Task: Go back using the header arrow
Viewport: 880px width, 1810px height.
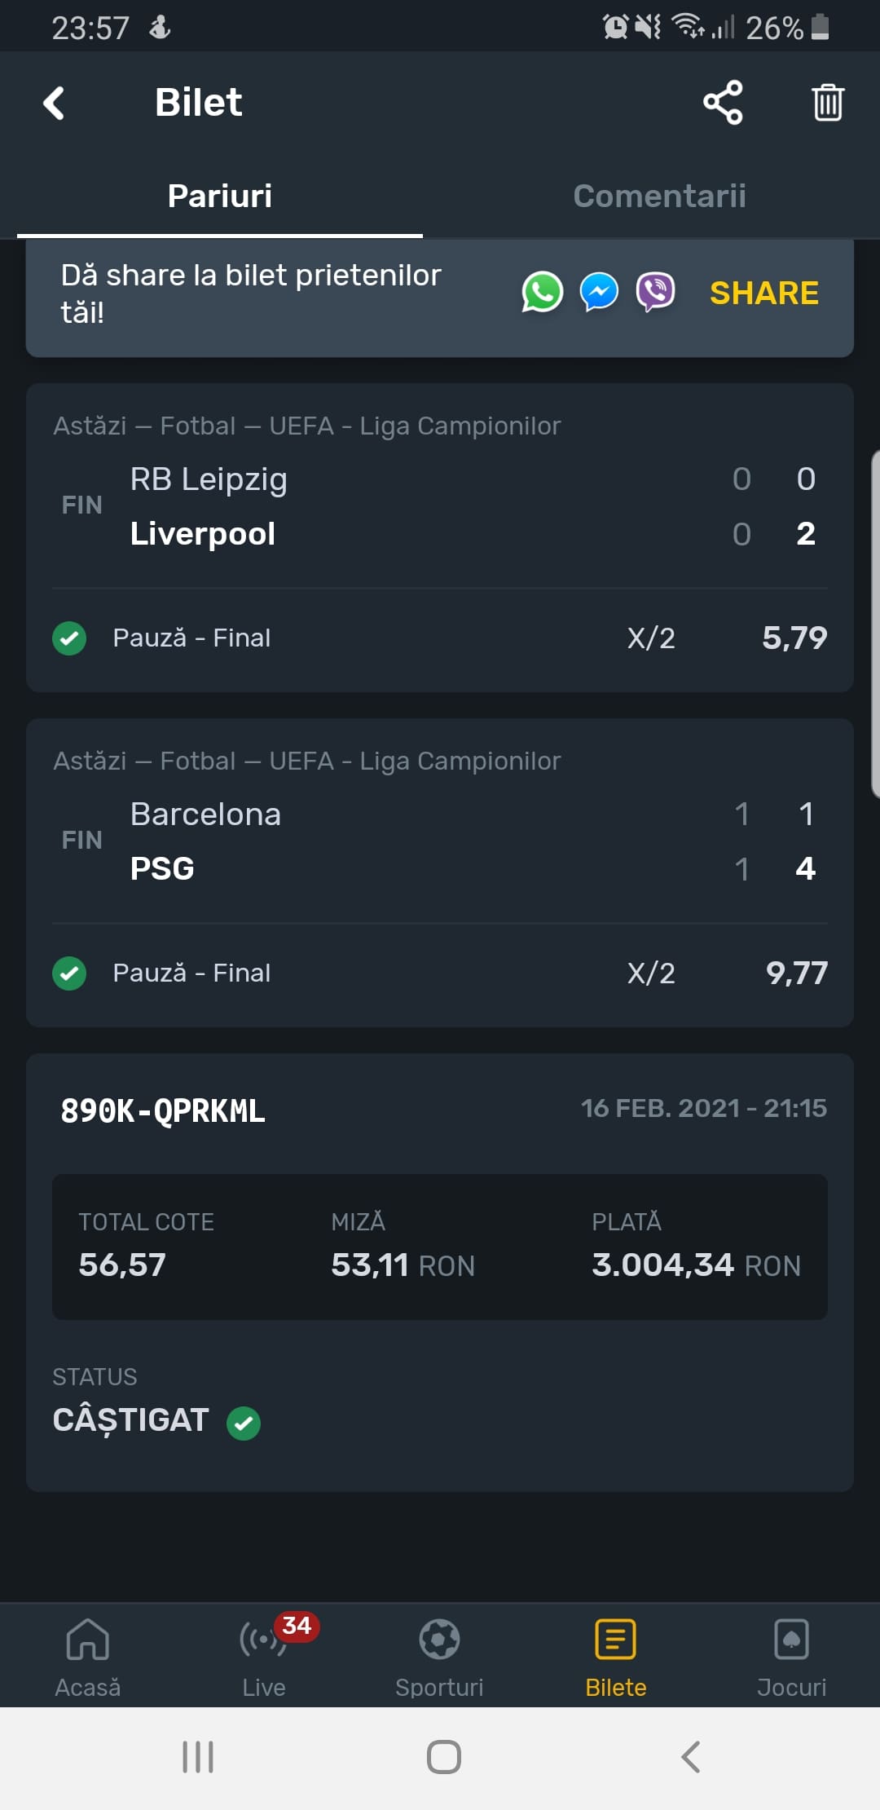Action: pos(54,104)
